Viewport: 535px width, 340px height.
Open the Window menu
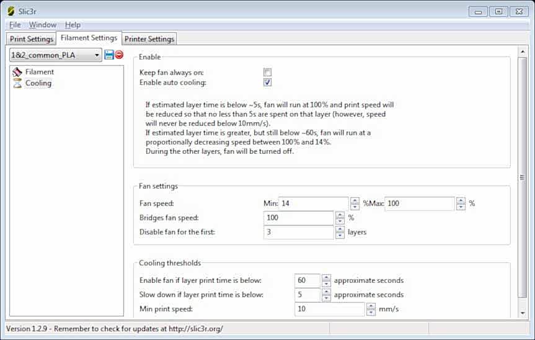[x=43, y=25]
